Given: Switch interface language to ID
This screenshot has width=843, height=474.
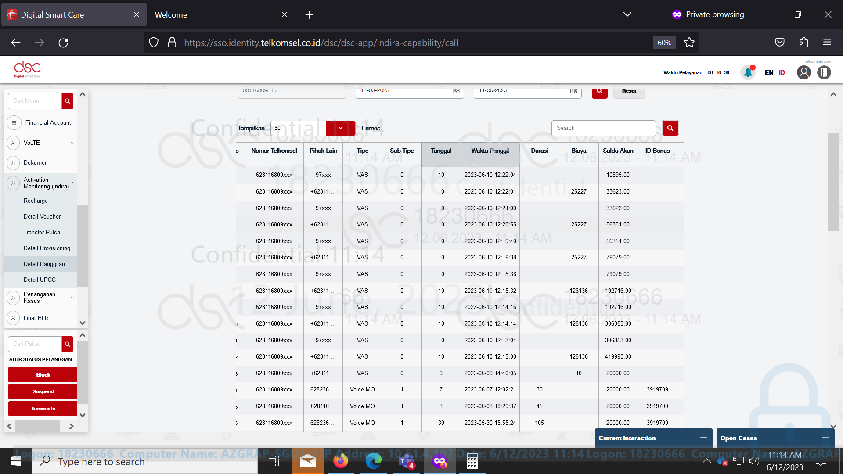Looking at the screenshot, I should pyautogui.click(x=782, y=72).
